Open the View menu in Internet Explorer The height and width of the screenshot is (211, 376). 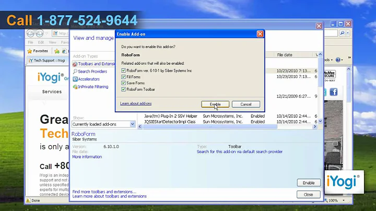(x=52, y=42)
